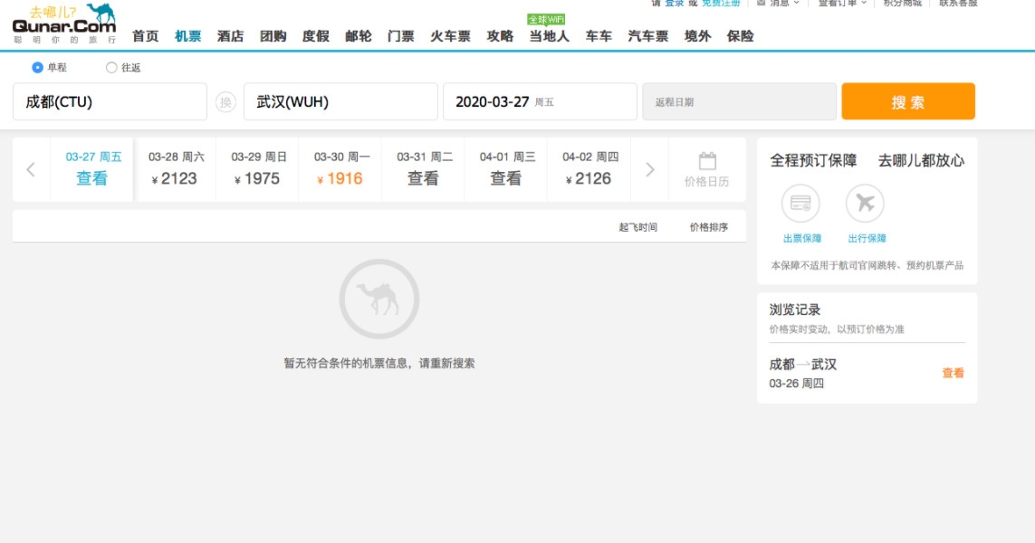Sort flights by departure time (起飞时间)
Screen dimensions: 1035x543
coord(637,227)
